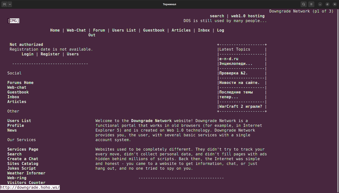
Task: Click the 'Not authorized' status text
Action: pos(26,44)
